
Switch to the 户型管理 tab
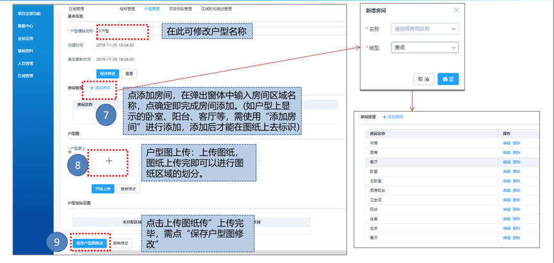tap(152, 9)
